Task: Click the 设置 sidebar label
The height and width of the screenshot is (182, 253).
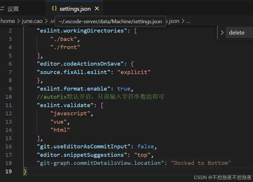Action: [x=13, y=8]
